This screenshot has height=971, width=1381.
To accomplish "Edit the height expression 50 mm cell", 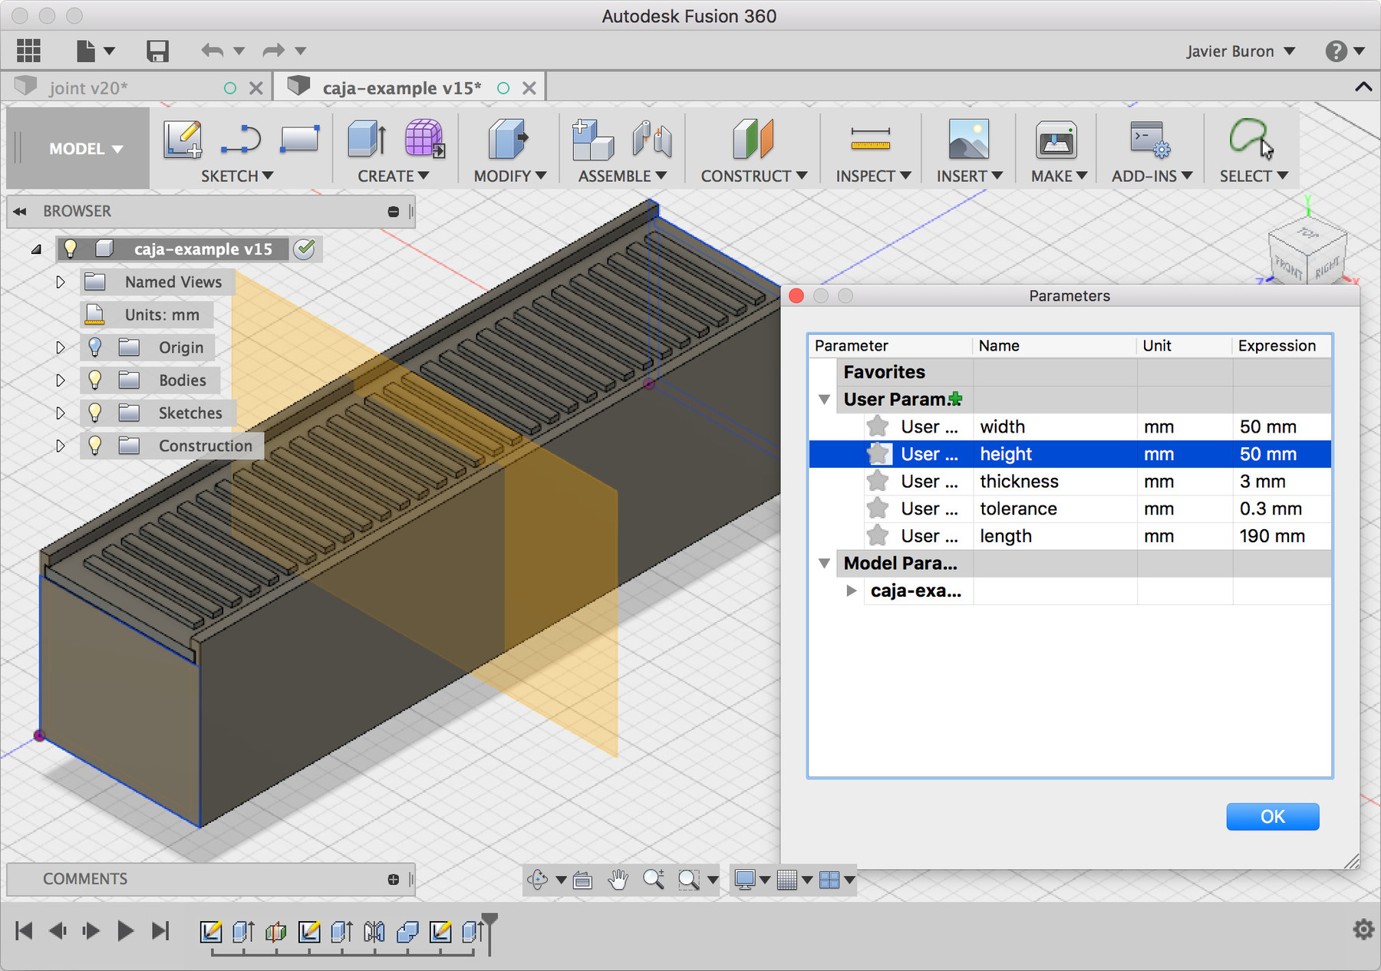I will [x=1281, y=454].
